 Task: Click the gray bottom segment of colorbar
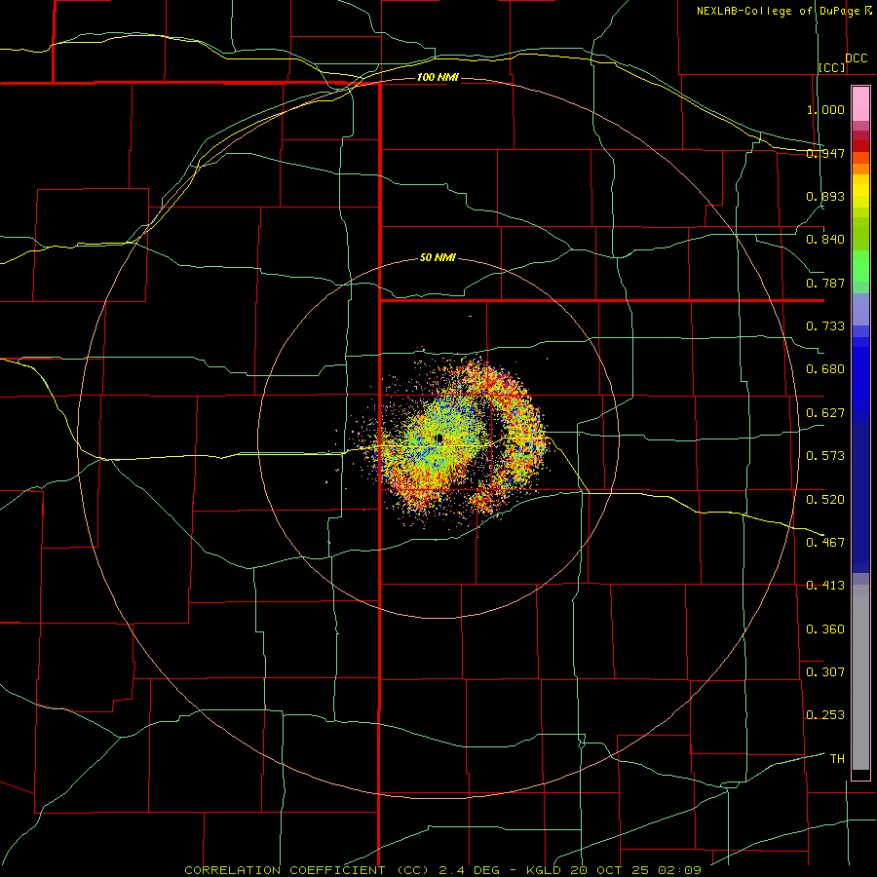pos(860,677)
